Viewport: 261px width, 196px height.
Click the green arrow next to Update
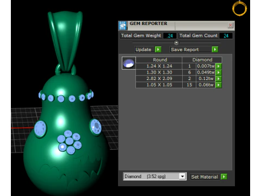coord(158,50)
